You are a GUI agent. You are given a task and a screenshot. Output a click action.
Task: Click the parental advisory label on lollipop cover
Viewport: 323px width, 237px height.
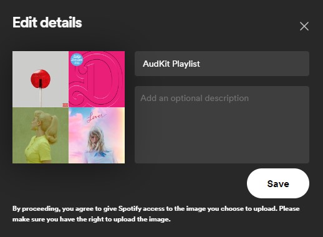point(65,105)
